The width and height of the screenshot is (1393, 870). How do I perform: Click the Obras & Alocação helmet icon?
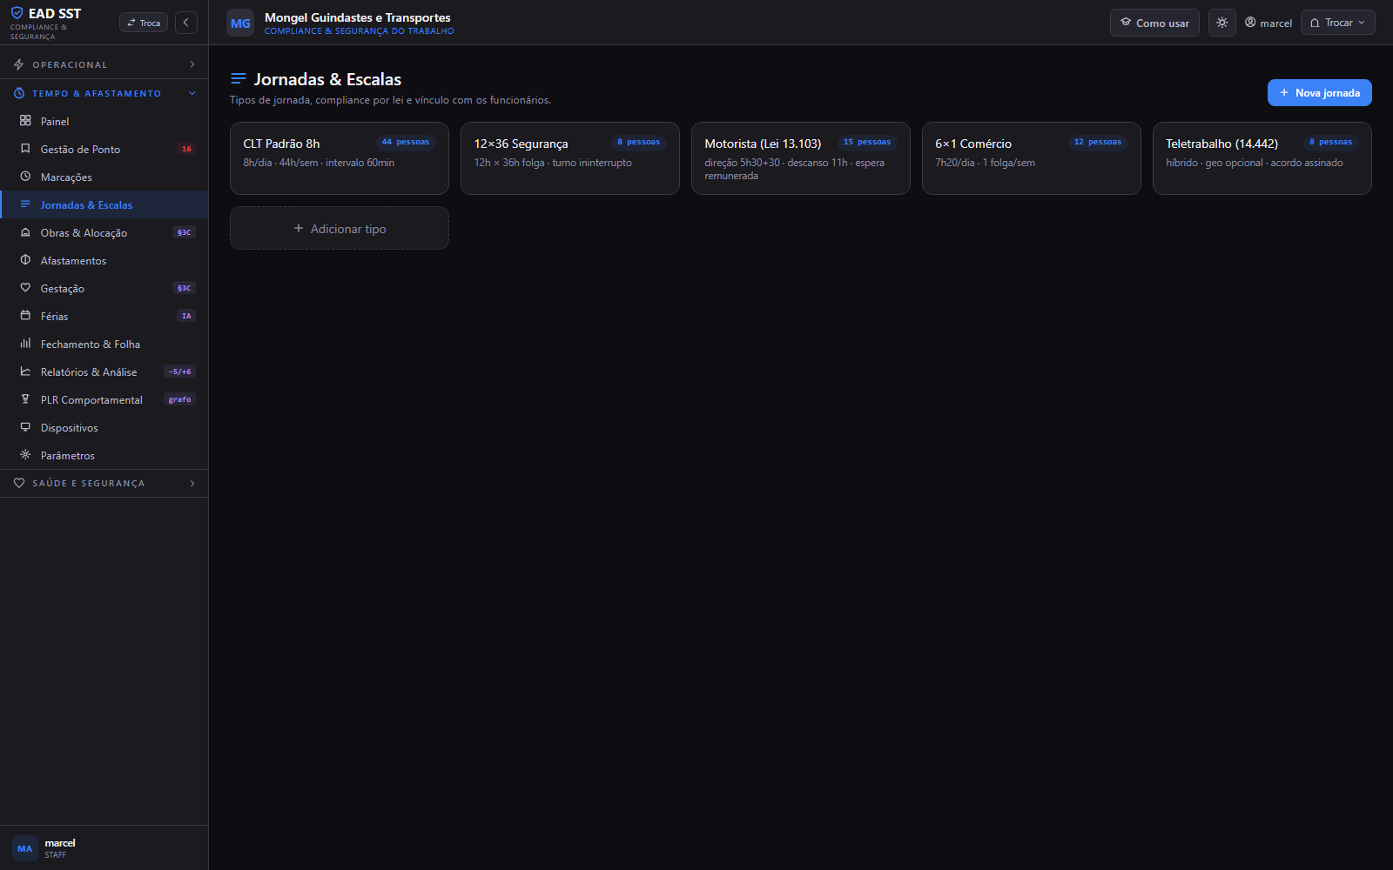(25, 232)
